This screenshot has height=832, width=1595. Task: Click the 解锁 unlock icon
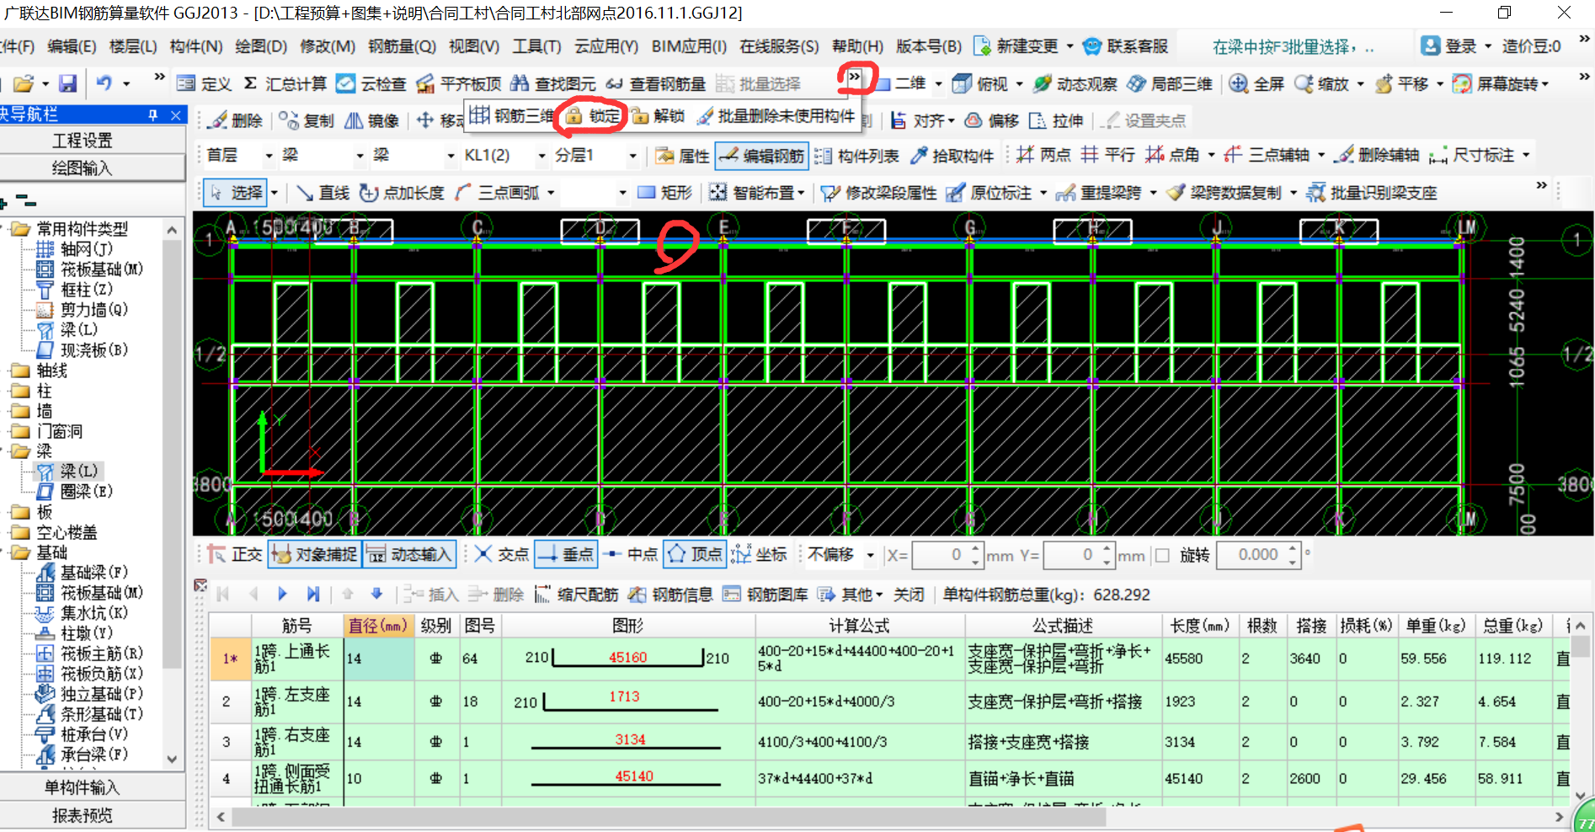tap(640, 116)
